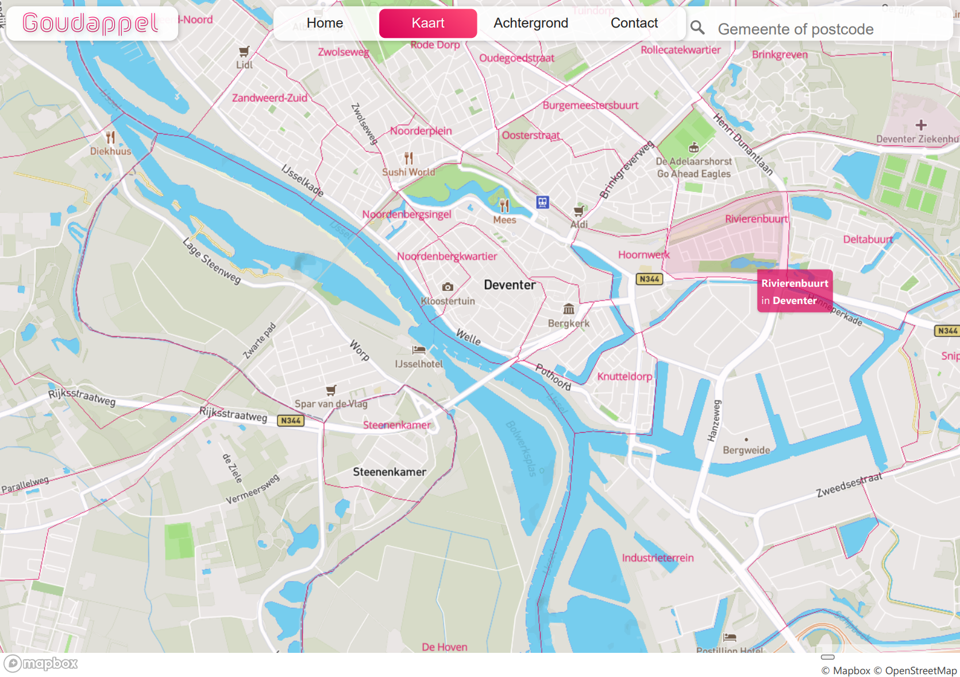Click the Aldi shopping cart icon

[579, 211]
